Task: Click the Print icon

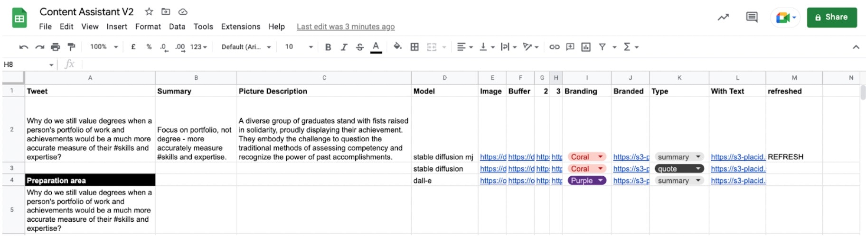Action: click(x=56, y=47)
